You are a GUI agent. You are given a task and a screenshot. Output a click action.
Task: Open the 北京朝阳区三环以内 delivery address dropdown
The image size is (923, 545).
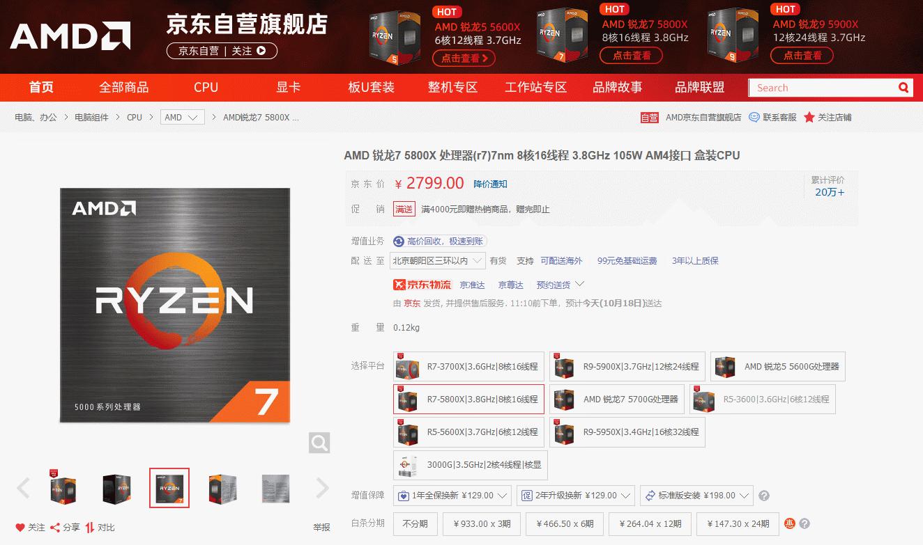tap(438, 260)
